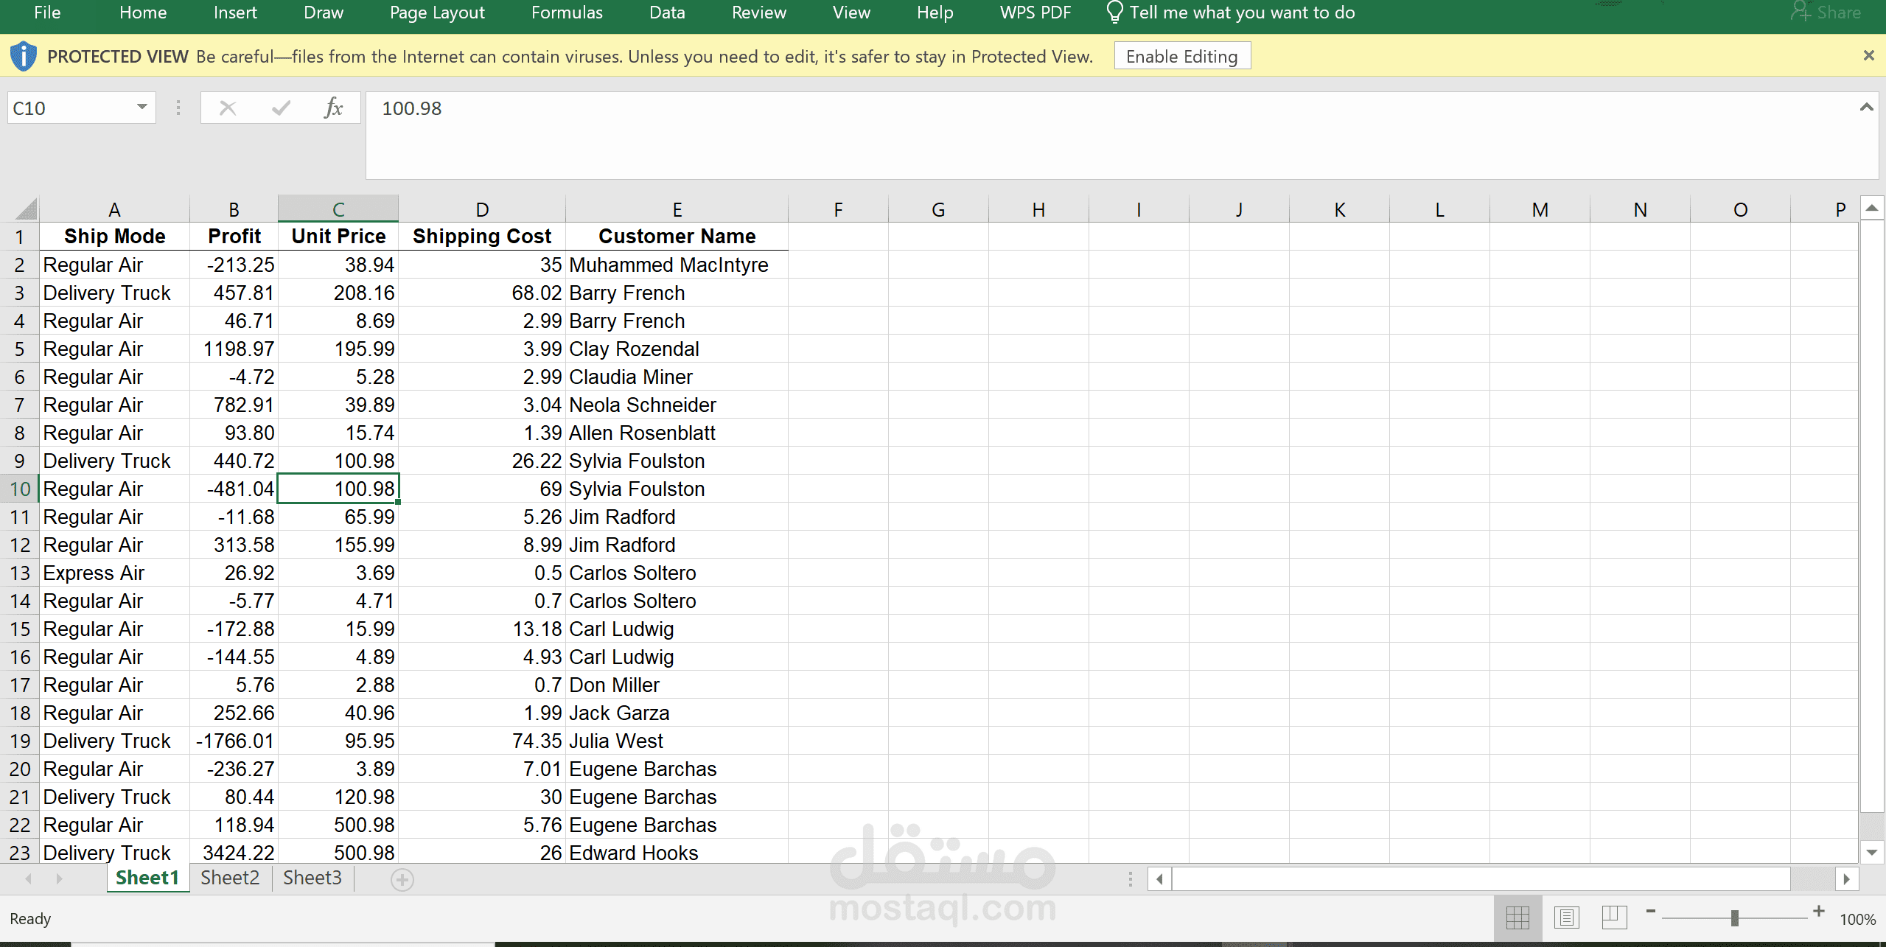Switch to Normal view icon
1886x947 pixels.
click(1517, 918)
